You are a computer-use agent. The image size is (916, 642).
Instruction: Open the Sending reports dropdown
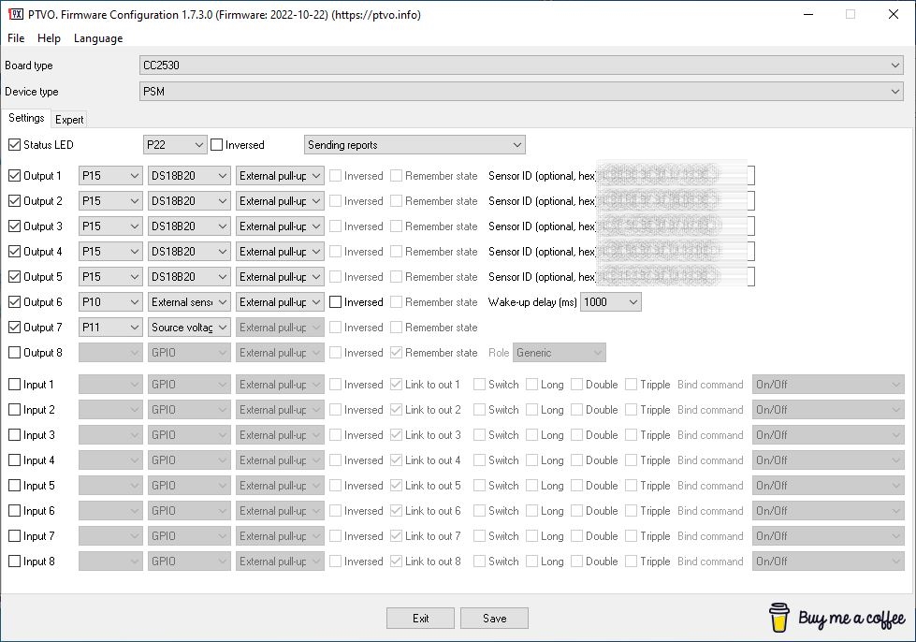tap(414, 144)
